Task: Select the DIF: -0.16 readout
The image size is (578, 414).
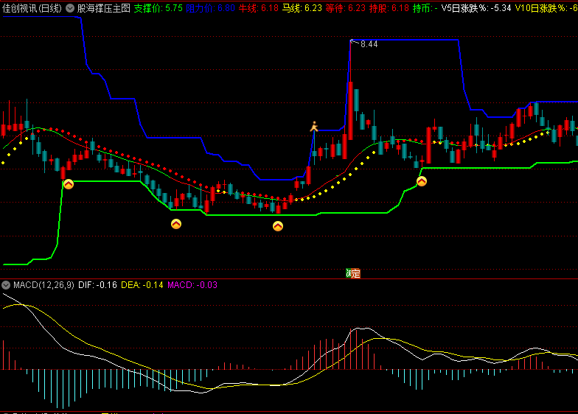Action: point(97,284)
